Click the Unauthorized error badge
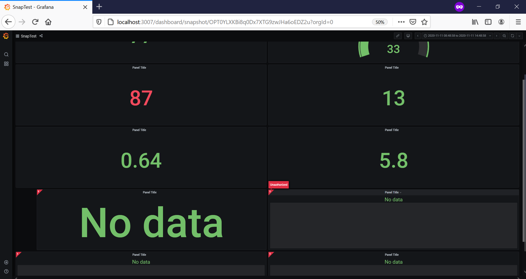 tap(279, 185)
